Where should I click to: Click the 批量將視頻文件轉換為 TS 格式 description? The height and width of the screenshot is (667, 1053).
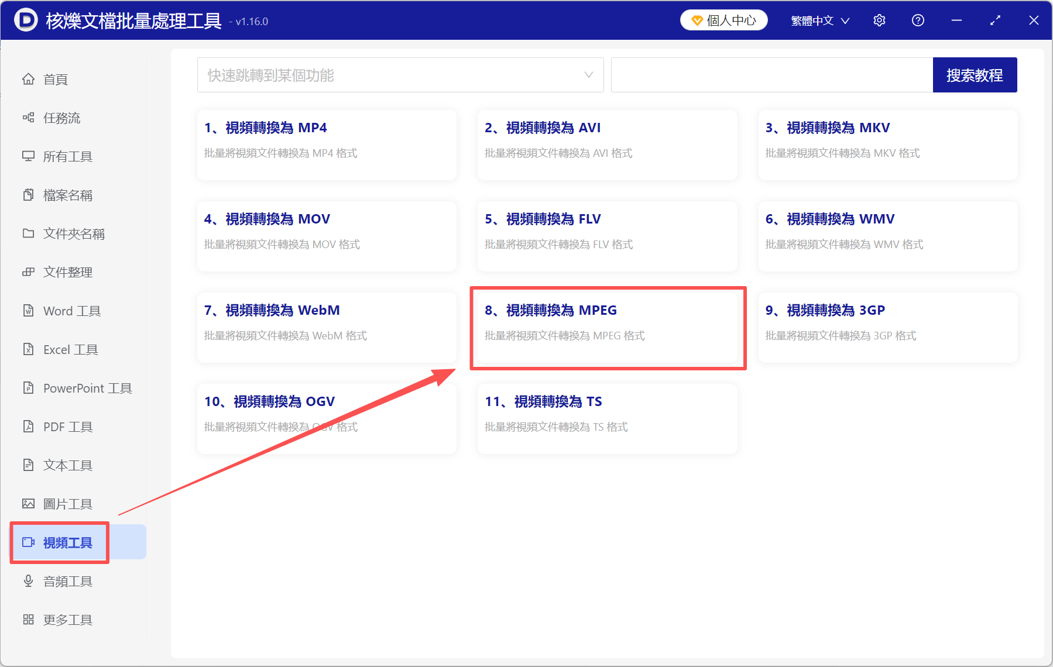click(x=556, y=427)
